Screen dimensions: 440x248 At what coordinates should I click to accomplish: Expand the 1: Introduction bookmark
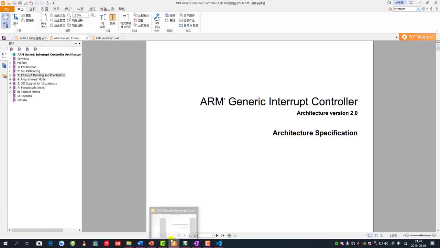[10, 67]
